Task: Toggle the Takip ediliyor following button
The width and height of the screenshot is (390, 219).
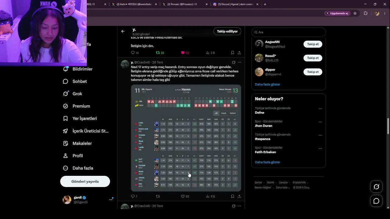Action: [x=227, y=31]
